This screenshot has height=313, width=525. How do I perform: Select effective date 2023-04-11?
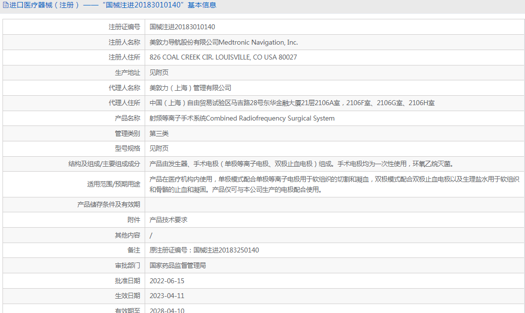167,296
